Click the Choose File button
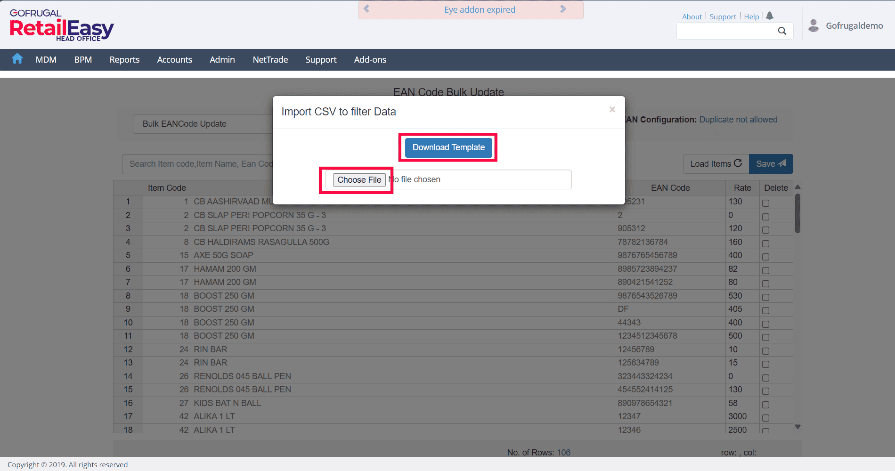Image resolution: width=895 pixels, height=471 pixels. pos(359,180)
